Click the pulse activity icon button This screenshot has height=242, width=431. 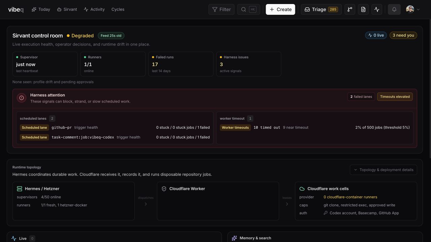point(377,9)
